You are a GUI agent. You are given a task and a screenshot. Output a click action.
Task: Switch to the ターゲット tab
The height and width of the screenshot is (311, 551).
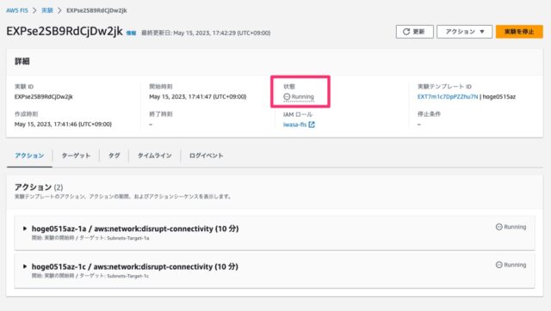(76, 155)
